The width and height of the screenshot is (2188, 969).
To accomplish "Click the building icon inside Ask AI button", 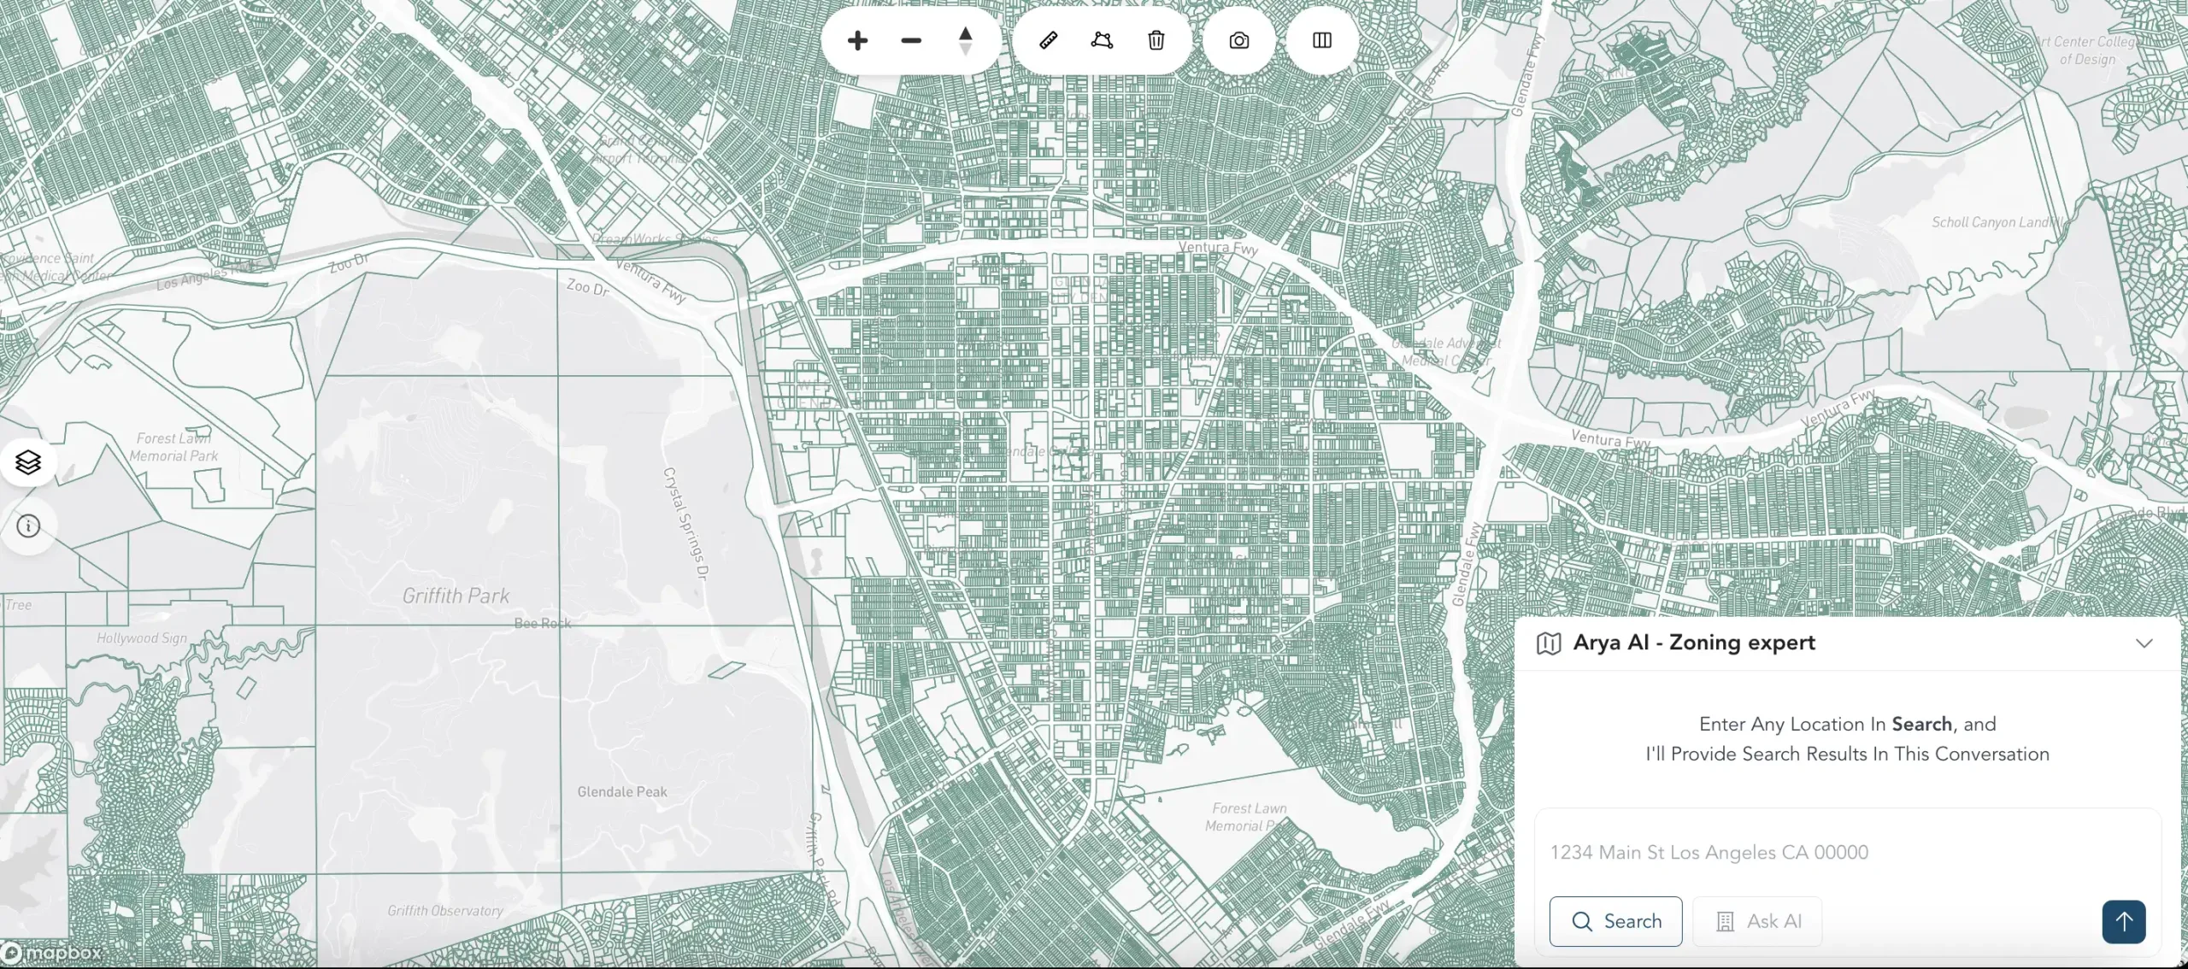I will (x=1725, y=922).
